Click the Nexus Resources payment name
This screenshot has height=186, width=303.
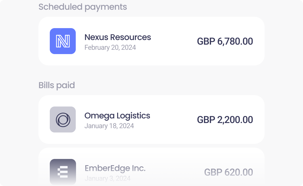point(118,37)
